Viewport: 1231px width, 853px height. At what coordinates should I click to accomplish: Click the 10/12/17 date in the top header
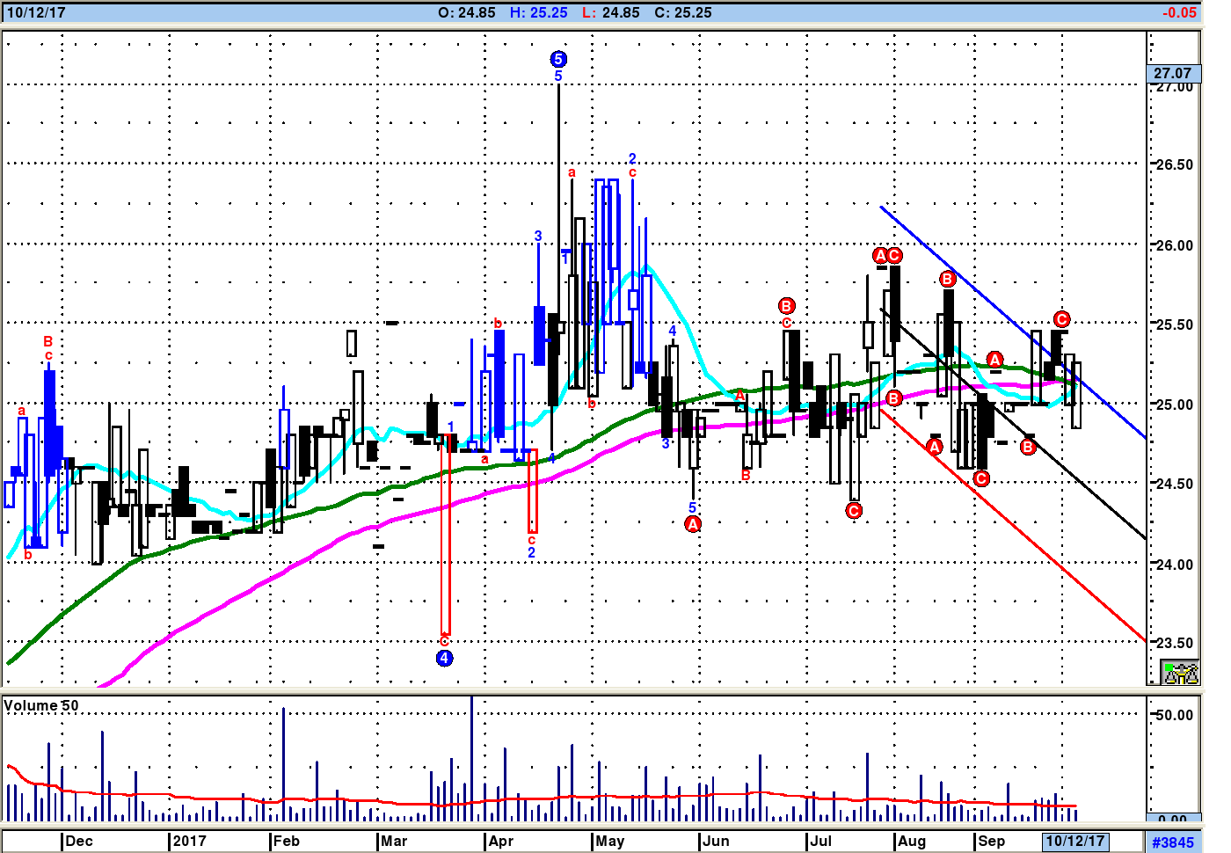36,12
